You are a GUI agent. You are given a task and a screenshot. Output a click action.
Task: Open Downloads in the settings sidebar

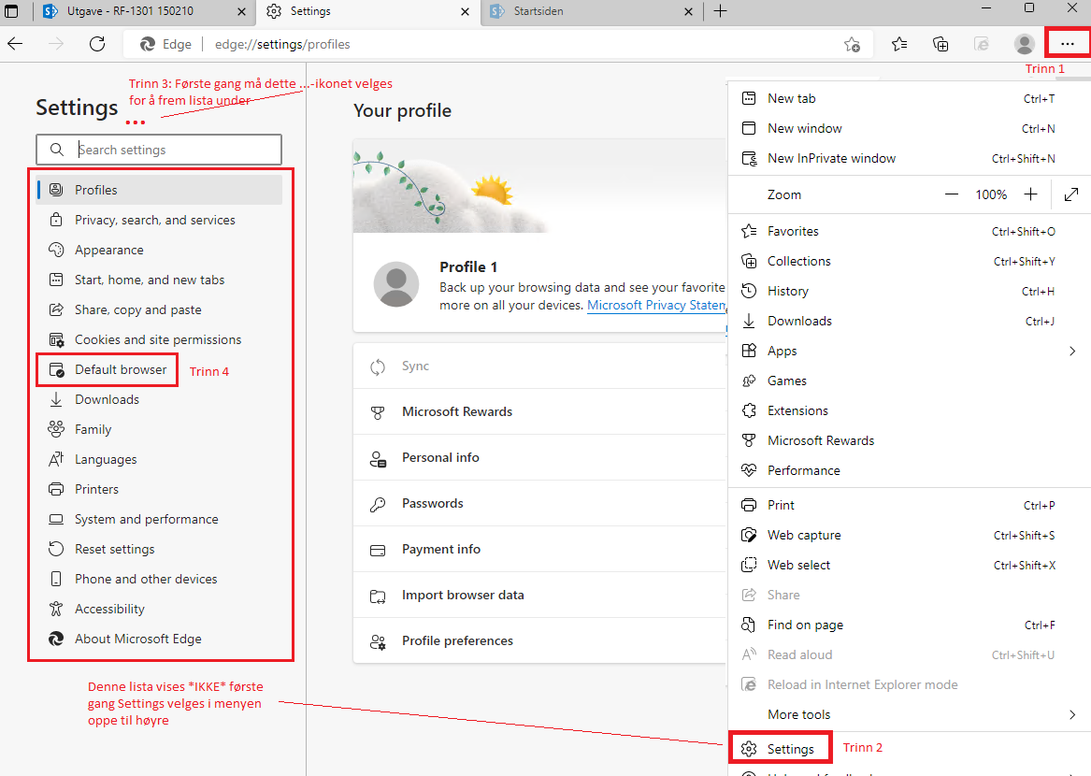coord(159,399)
